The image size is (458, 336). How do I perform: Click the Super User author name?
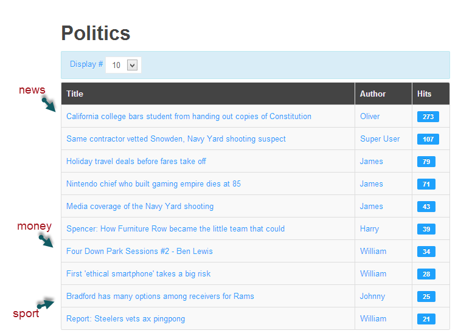[x=380, y=139]
